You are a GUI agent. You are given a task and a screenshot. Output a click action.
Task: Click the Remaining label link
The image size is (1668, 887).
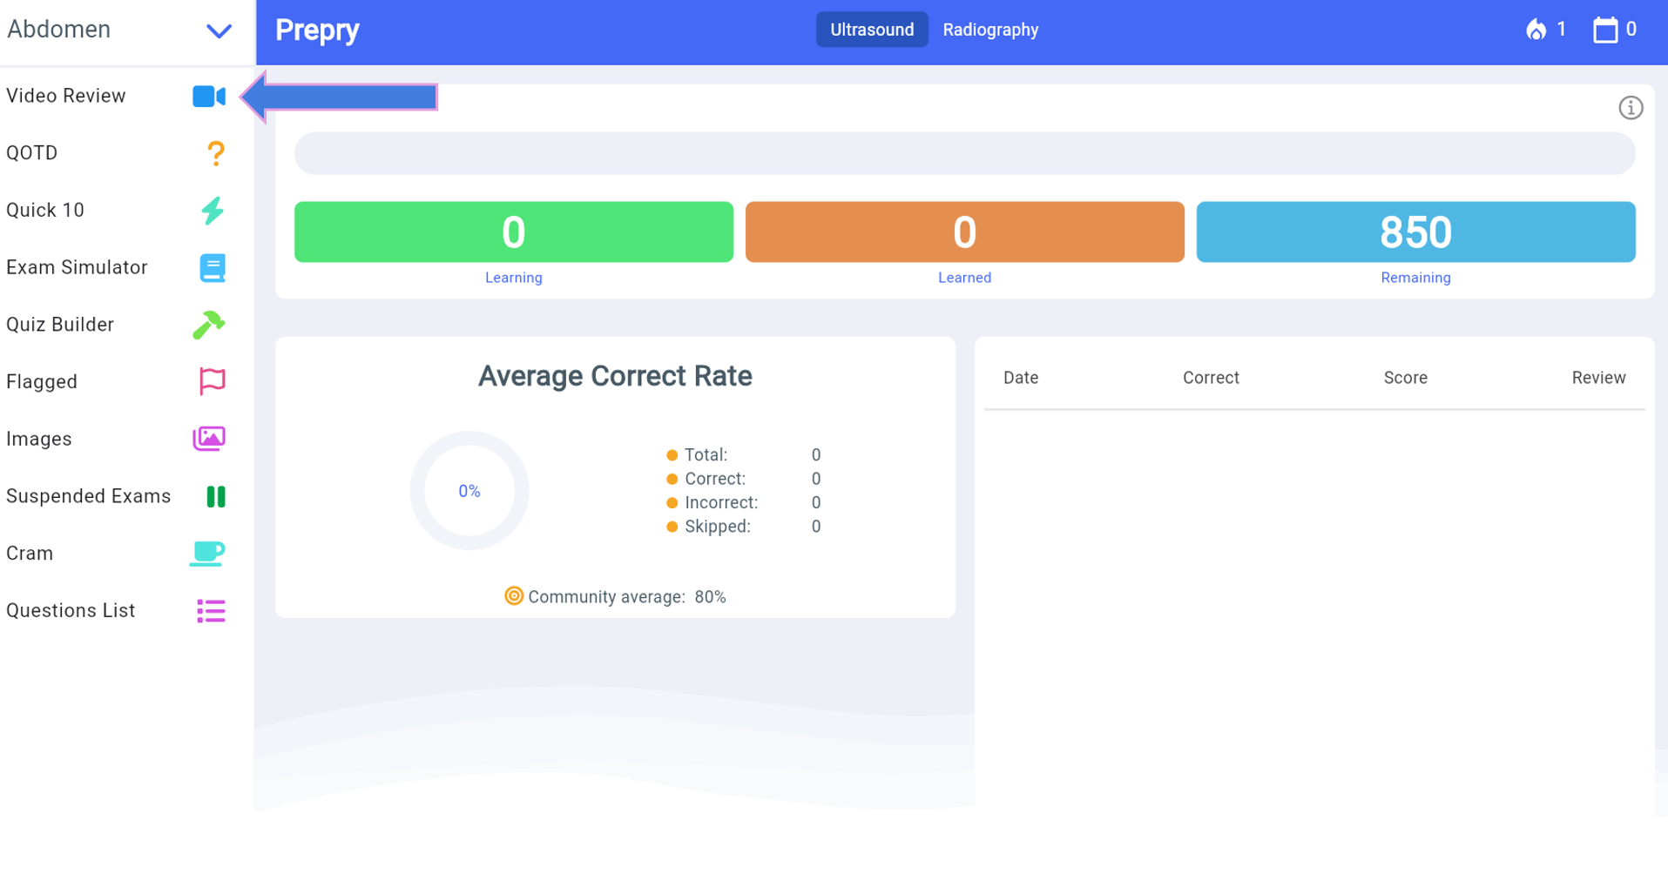click(1415, 278)
